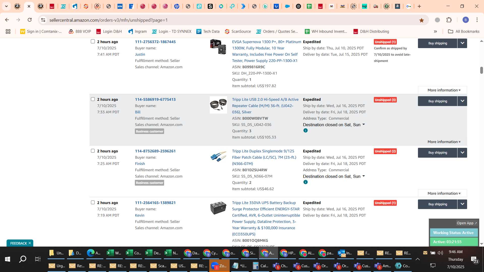484x272 pixels.
Task: Buy shipping for order 114-8732689-2596261
Action: click(438, 153)
